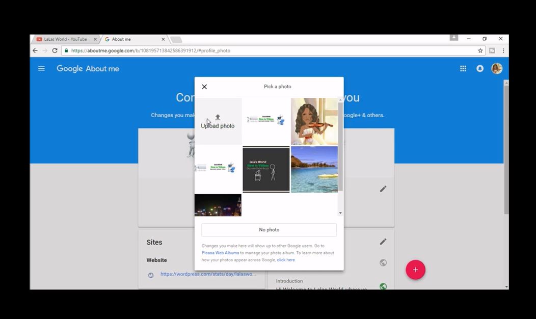Reload the current page
The height and width of the screenshot is (319, 536).
(x=55, y=50)
